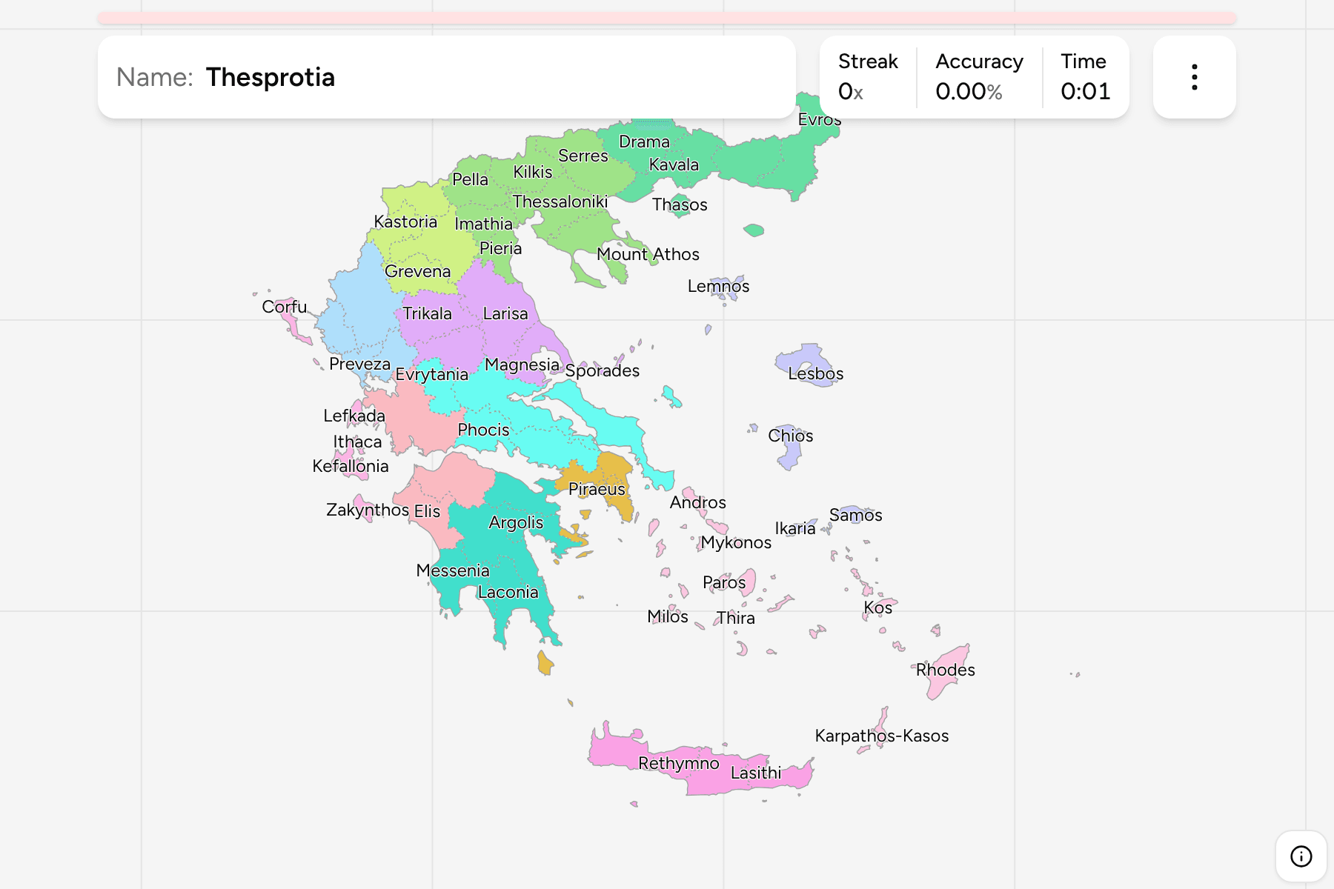Viewport: 1334px width, 889px height.
Task: Select Kavala on the map
Action: coord(674,164)
